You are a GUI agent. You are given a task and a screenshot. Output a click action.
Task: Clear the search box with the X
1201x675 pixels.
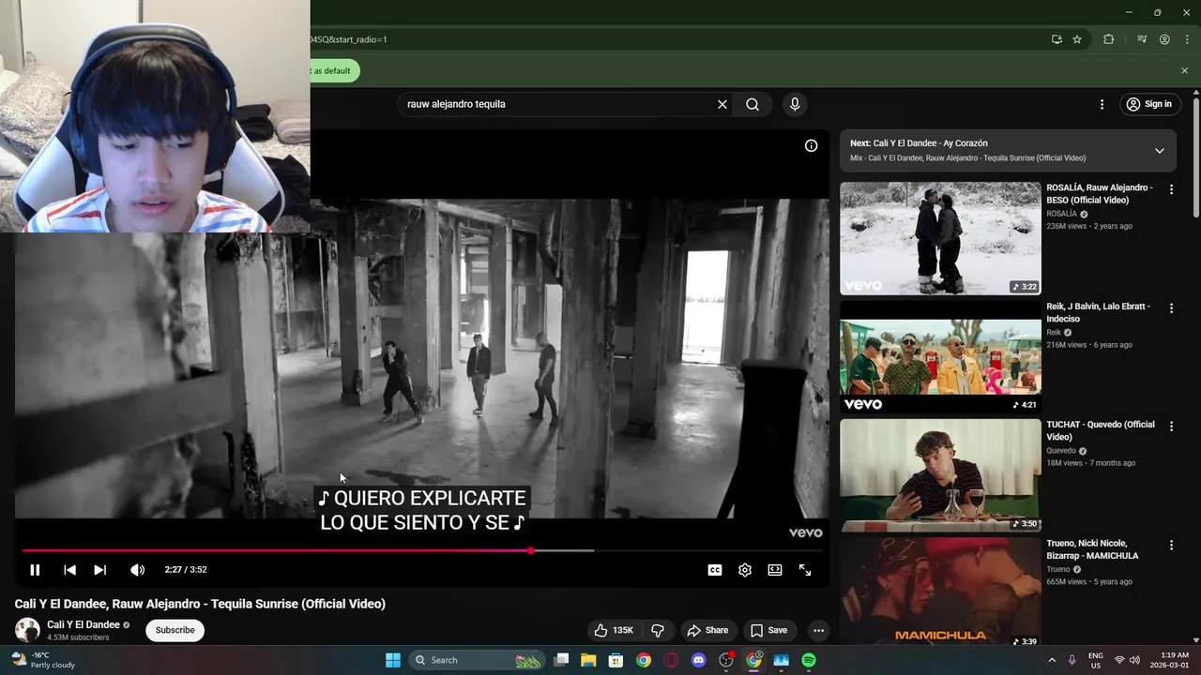point(722,104)
